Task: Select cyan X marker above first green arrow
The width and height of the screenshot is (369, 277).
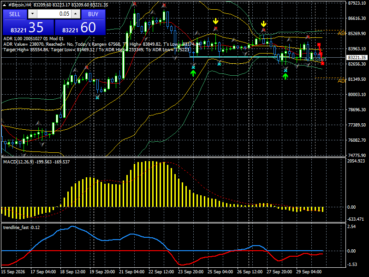Action: tap(193, 67)
